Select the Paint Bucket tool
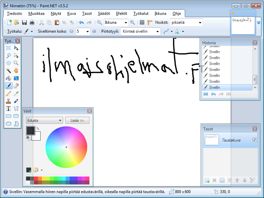264x198 pixels. point(9,78)
